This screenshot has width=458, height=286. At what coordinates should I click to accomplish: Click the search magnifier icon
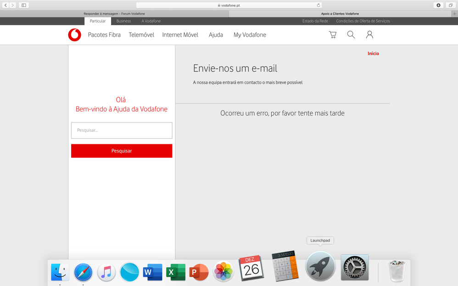(351, 35)
